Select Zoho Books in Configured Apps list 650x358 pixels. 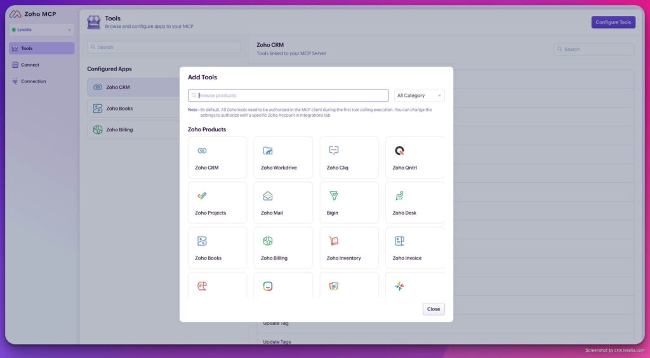133,109
